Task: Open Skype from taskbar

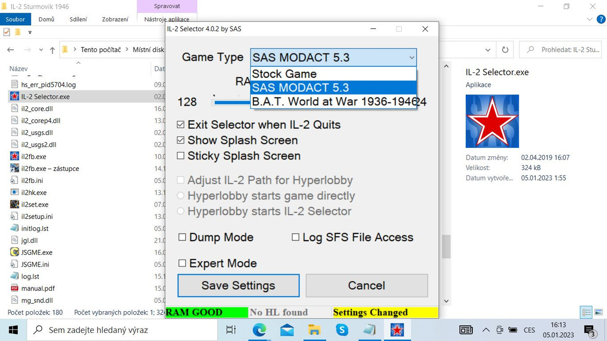Action: pos(342,330)
